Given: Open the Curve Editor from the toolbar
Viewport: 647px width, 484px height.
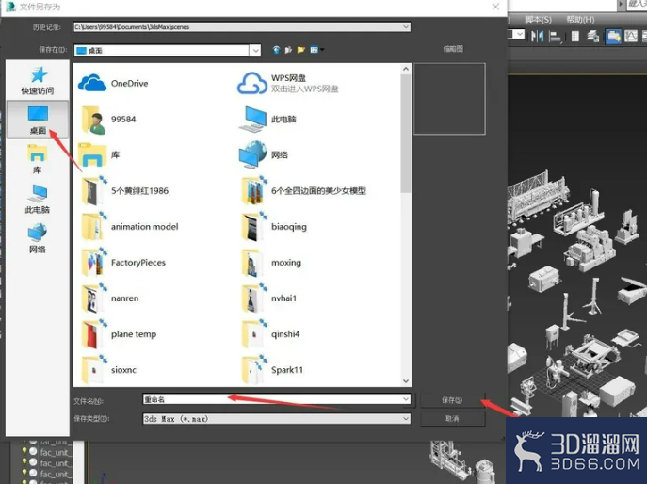Looking at the screenshot, I should (631, 37).
